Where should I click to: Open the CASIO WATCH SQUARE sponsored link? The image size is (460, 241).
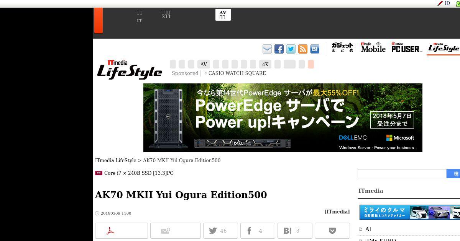point(237,73)
